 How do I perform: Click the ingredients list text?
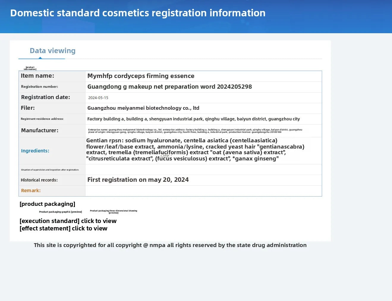point(195,149)
